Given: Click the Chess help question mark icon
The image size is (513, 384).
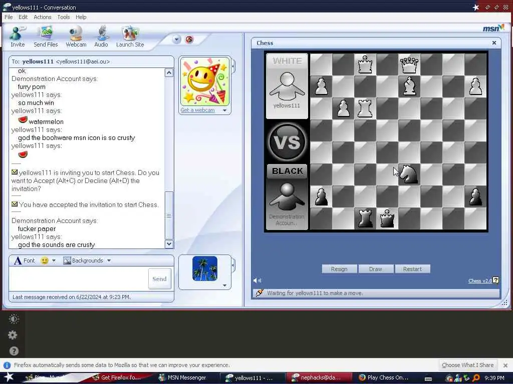Looking at the screenshot, I should [x=495, y=280].
